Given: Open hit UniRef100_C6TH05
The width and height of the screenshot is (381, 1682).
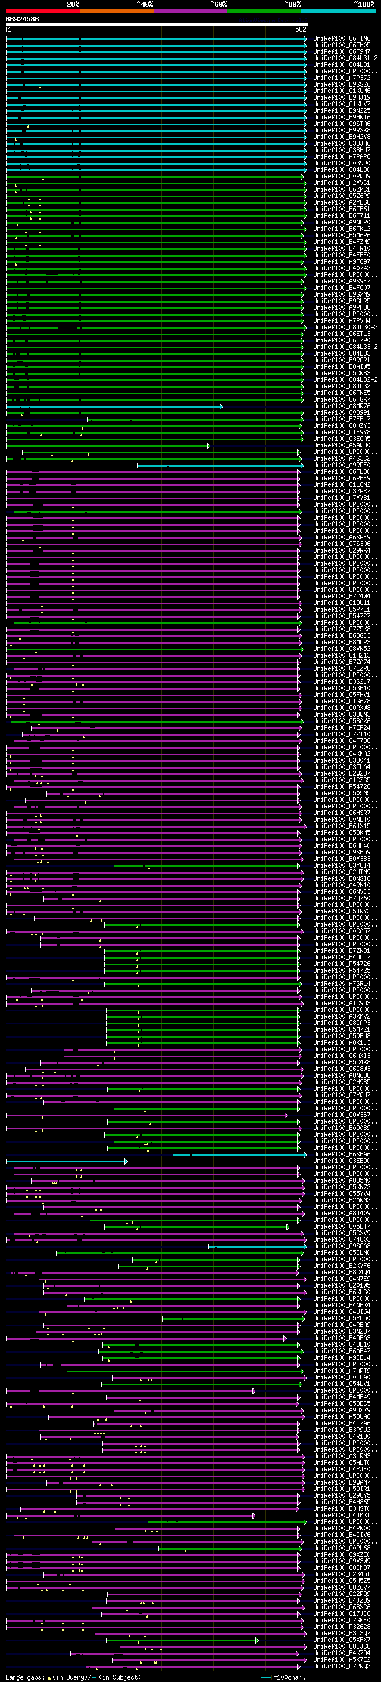Looking at the screenshot, I should (x=342, y=45).
